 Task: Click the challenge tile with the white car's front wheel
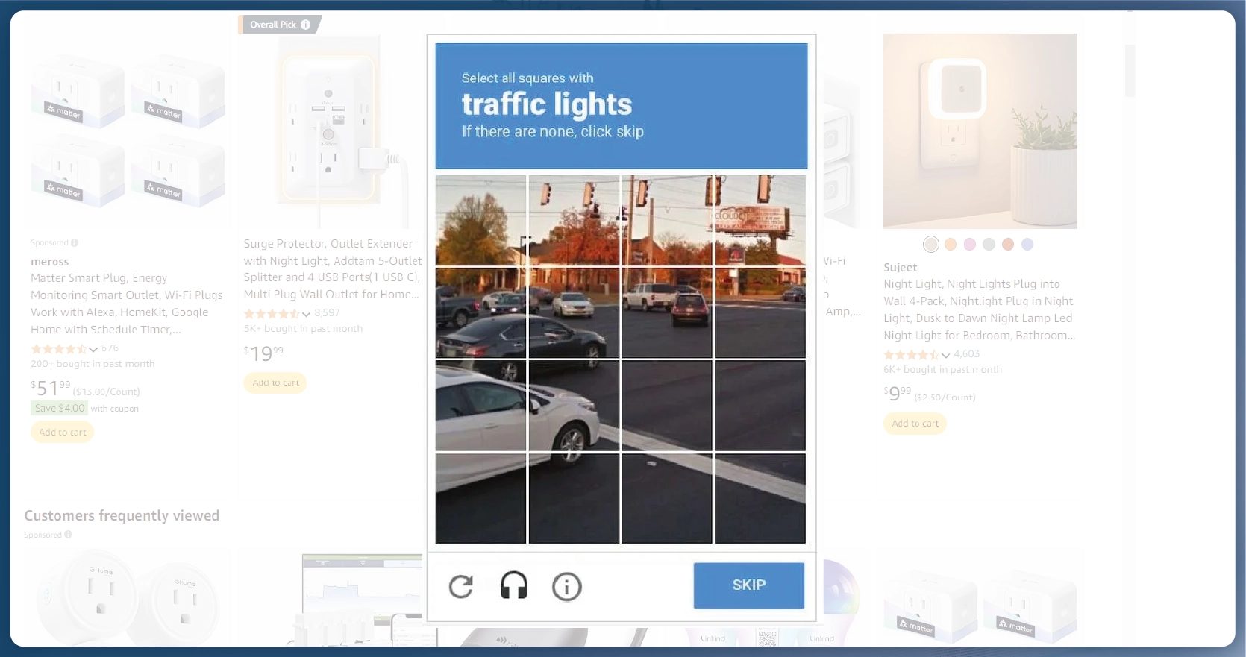pyautogui.click(x=574, y=406)
